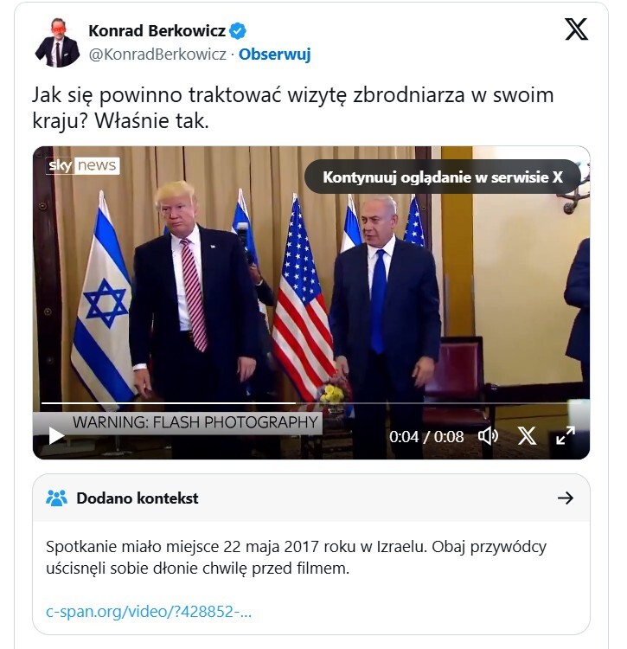Mute the video with the speaker icon

click(x=488, y=436)
